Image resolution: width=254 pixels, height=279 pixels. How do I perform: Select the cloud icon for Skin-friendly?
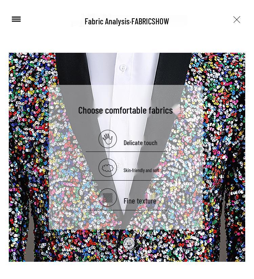coord(108,168)
